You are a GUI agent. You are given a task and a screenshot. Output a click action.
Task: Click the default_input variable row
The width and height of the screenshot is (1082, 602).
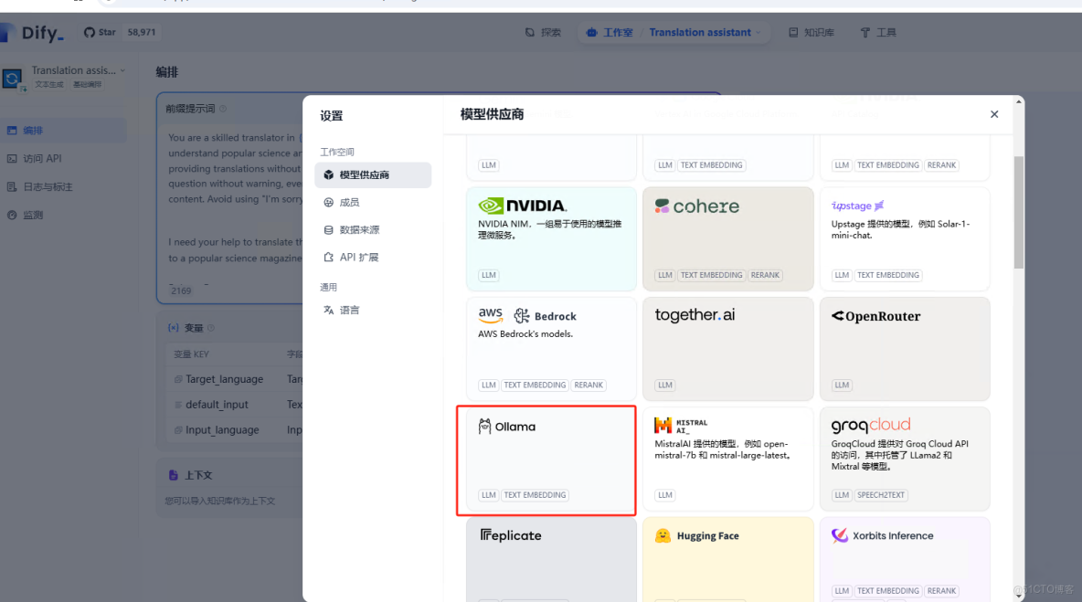pyautogui.click(x=236, y=405)
